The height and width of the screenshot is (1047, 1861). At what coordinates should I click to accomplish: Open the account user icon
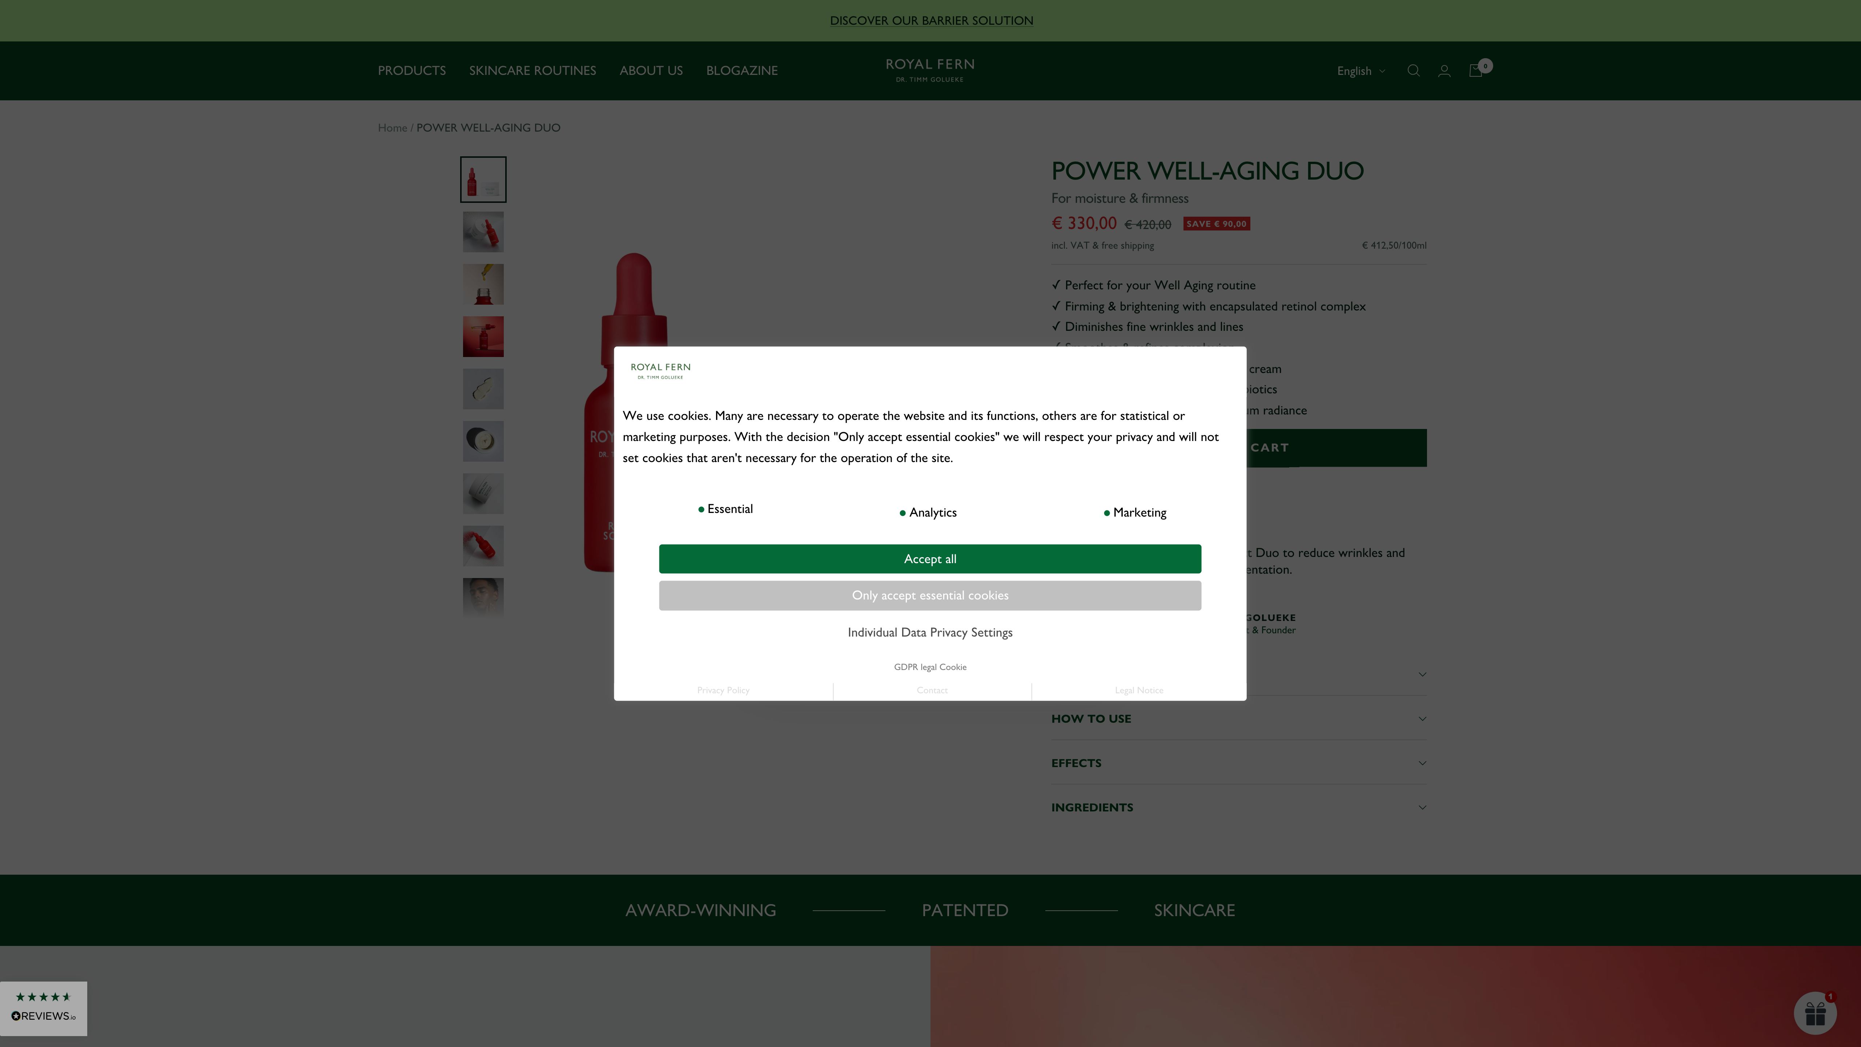pos(1444,71)
